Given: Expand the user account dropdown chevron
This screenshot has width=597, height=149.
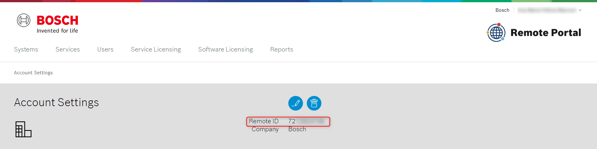Looking at the screenshot, I should 580,10.
